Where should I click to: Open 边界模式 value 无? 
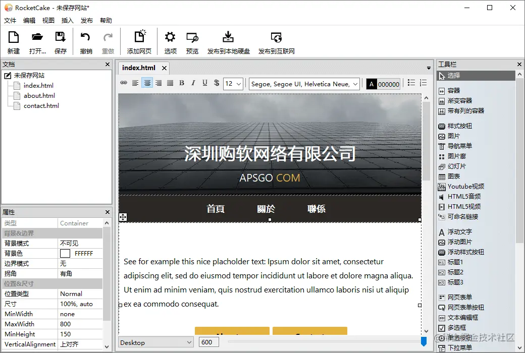(80, 264)
